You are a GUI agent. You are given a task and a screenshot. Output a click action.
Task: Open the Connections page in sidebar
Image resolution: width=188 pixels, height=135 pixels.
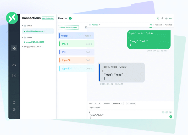tap(14, 48)
